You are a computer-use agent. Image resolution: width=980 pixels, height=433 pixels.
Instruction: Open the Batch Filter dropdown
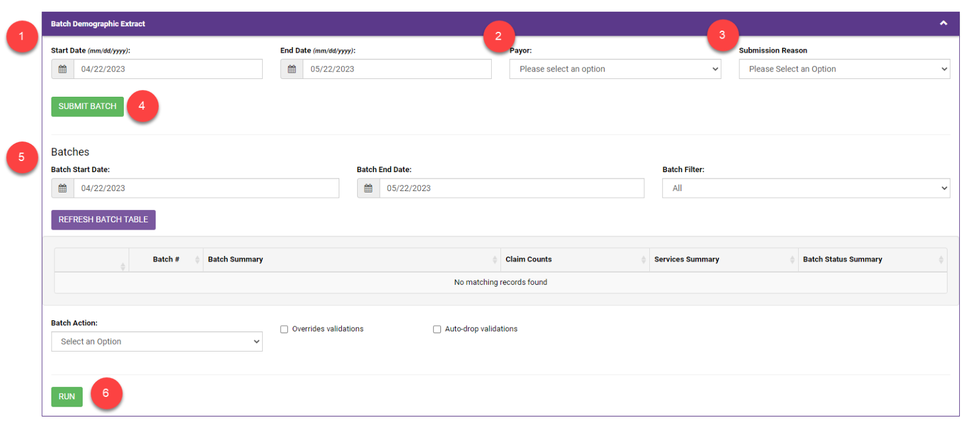coord(805,189)
